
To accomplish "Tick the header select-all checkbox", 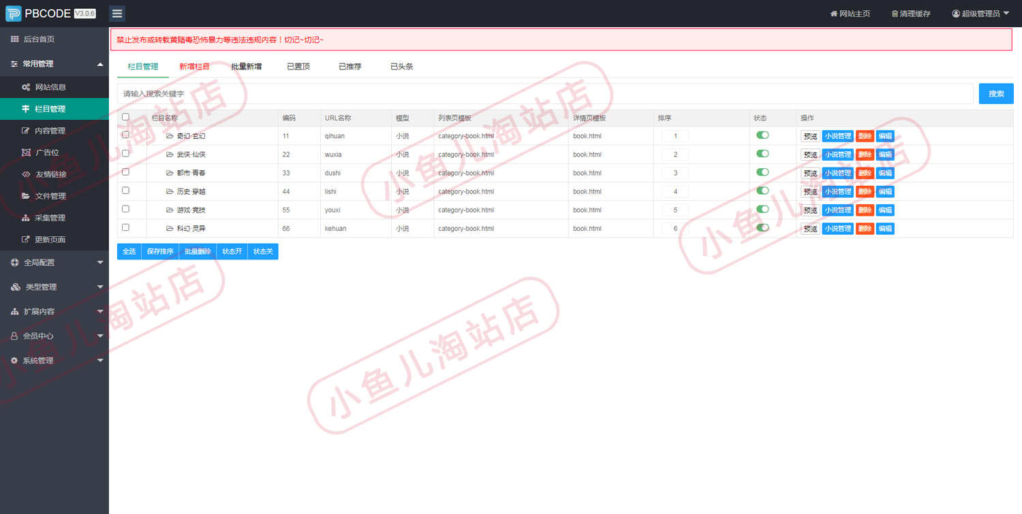I will (x=125, y=117).
